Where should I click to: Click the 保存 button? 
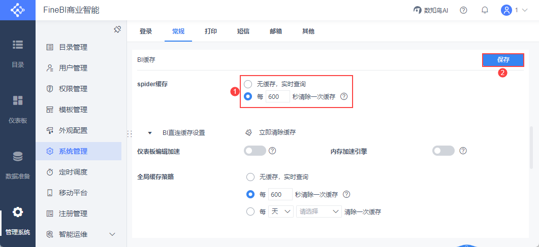tap(503, 60)
